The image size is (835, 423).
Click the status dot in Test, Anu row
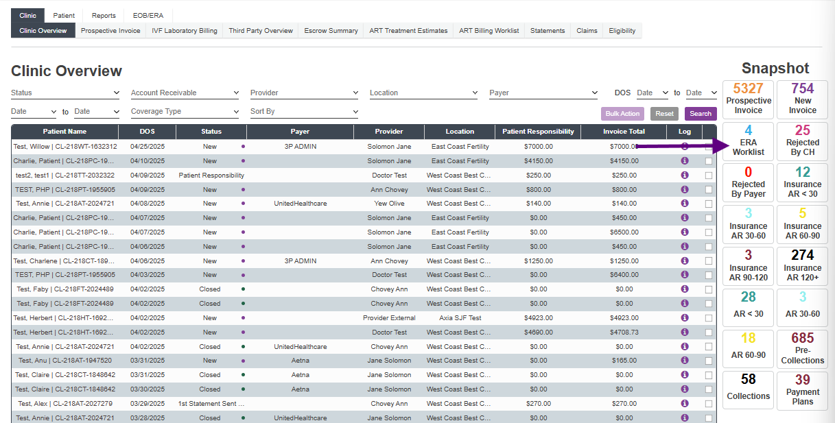coord(243,361)
